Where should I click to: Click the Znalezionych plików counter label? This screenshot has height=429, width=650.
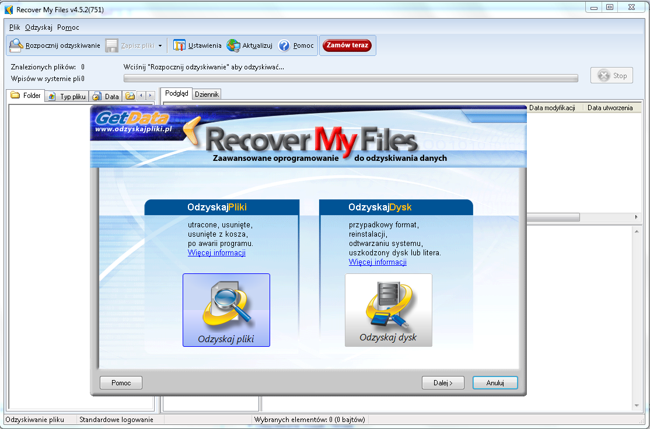coord(44,66)
